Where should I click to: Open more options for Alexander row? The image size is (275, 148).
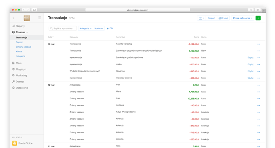point(259,71)
